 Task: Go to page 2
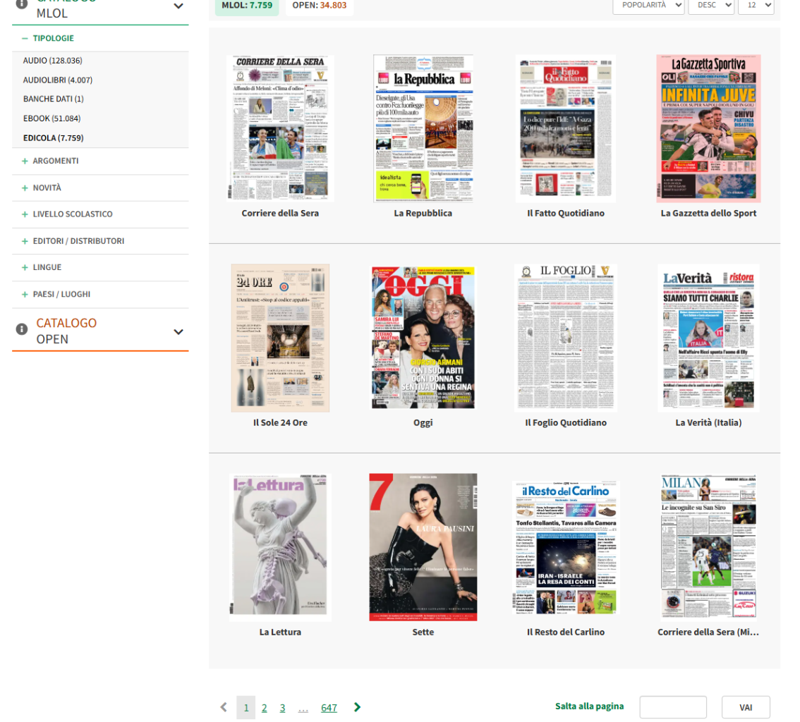(265, 708)
